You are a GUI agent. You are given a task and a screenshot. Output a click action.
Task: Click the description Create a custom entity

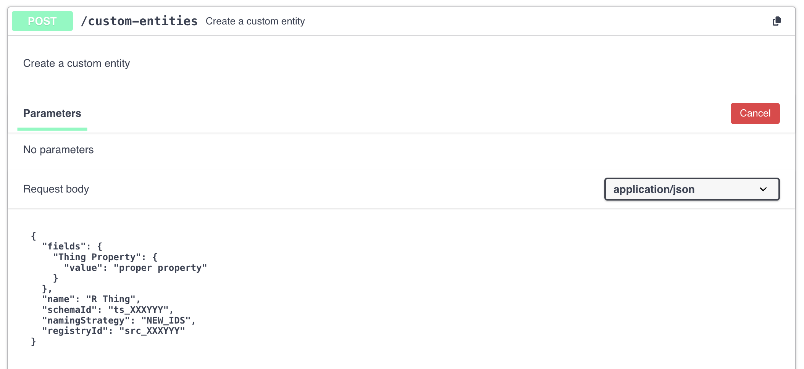pyautogui.click(x=77, y=63)
